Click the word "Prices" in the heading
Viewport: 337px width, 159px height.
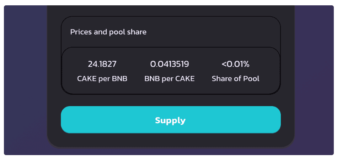coord(81,32)
